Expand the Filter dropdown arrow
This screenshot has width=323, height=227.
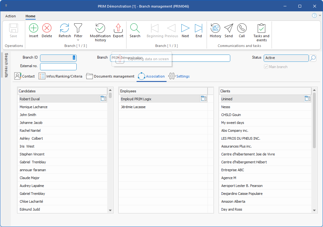click(x=78, y=40)
